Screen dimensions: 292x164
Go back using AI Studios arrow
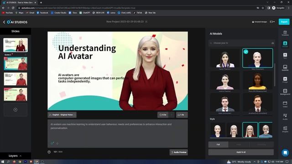pyautogui.click(x=4, y=22)
